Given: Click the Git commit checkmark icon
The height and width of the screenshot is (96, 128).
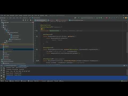Looking at the screenshot, I should tap(112, 18).
